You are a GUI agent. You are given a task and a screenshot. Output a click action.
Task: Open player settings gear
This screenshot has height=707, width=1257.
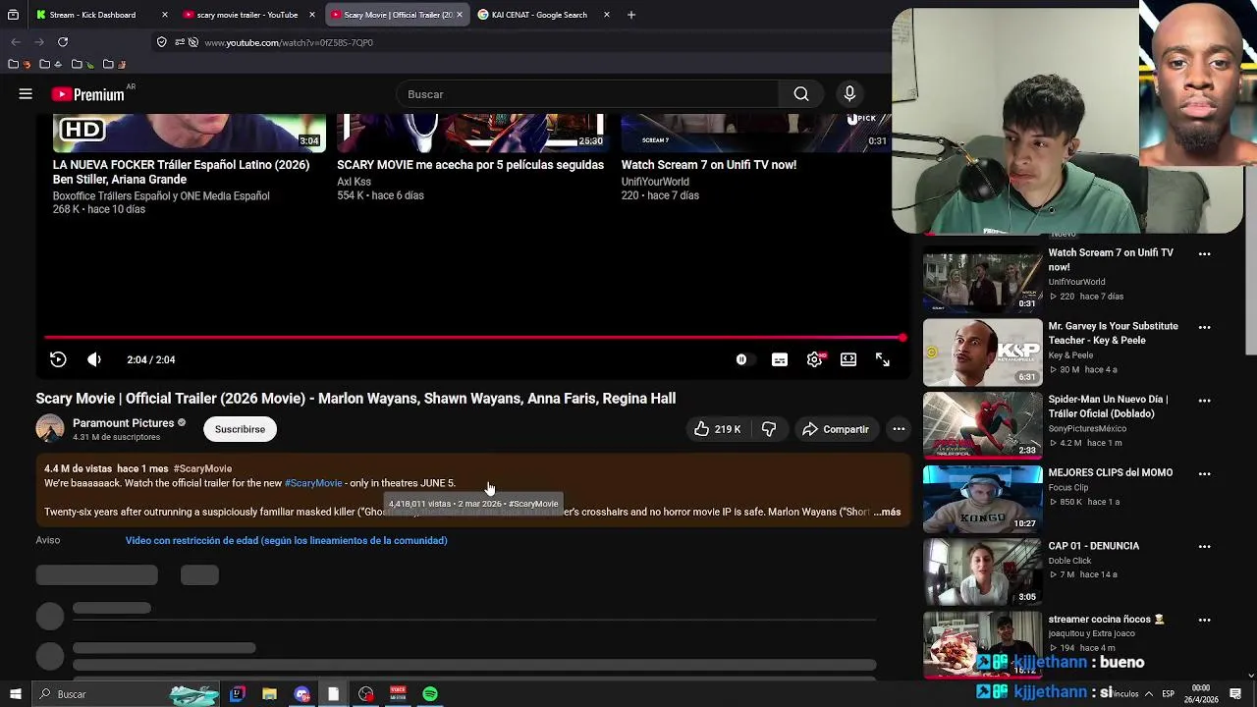coord(815,359)
